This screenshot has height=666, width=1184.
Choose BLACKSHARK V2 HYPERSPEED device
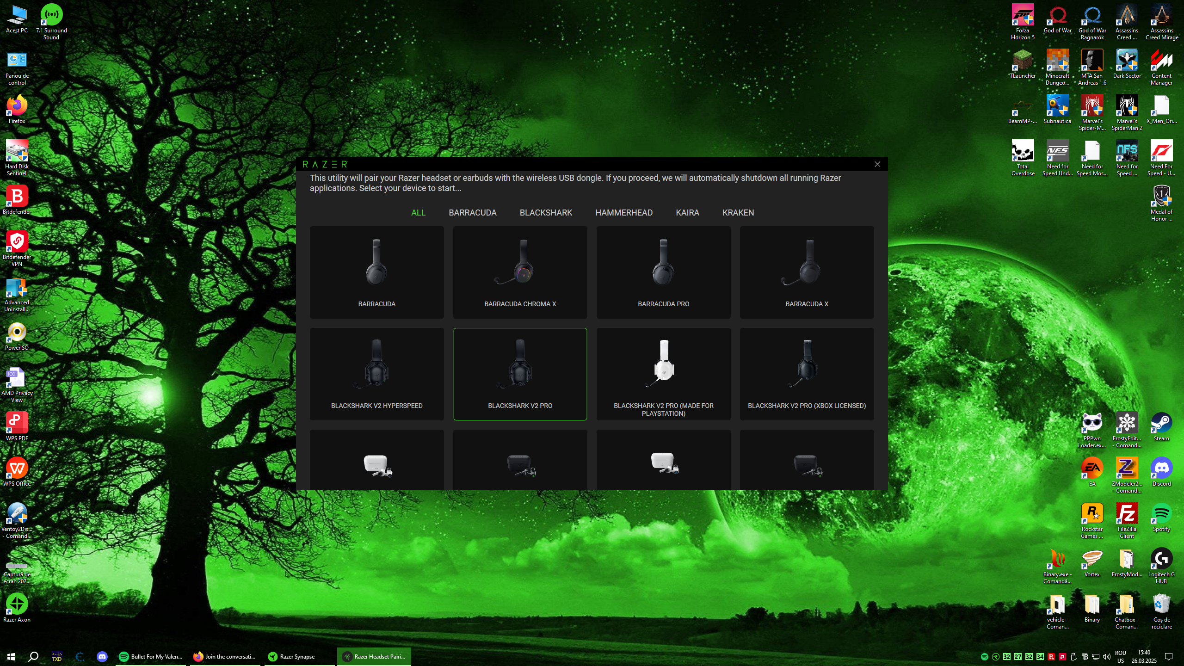tap(376, 374)
